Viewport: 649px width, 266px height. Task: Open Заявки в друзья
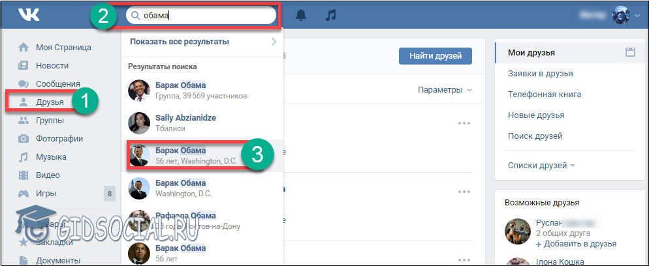coord(540,74)
